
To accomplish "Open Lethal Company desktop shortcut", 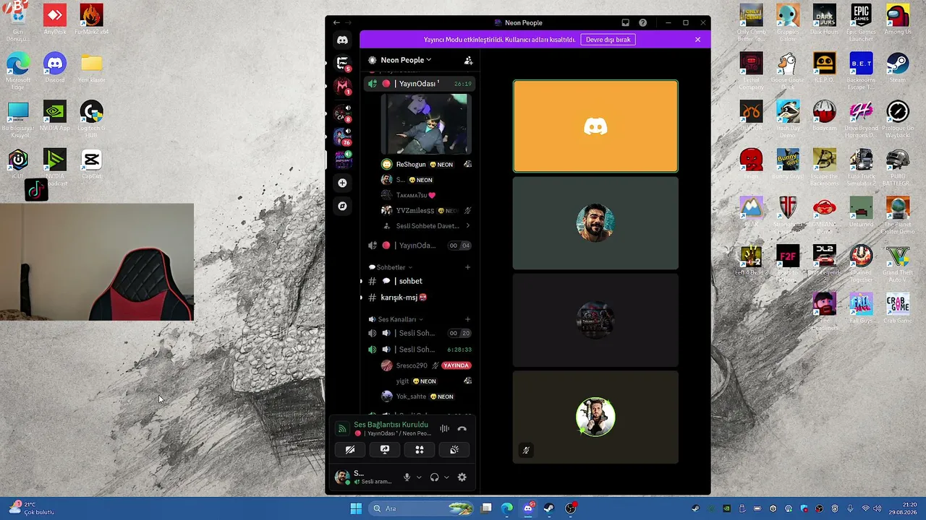I will [751, 71].
